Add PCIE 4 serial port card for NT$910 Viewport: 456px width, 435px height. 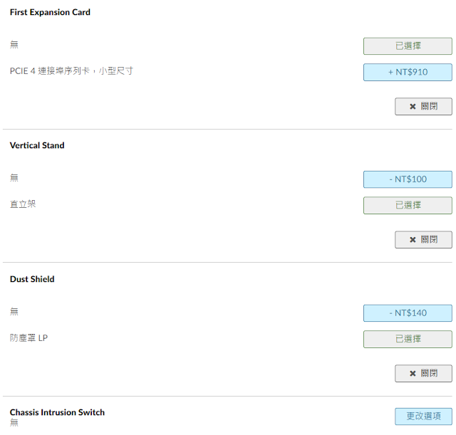[x=408, y=72]
